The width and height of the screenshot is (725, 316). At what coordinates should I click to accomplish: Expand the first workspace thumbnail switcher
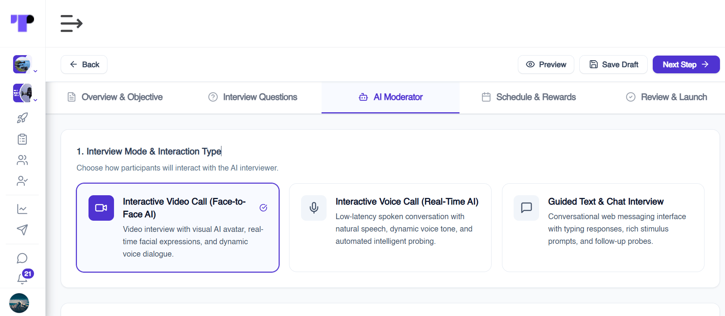tap(25, 64)
